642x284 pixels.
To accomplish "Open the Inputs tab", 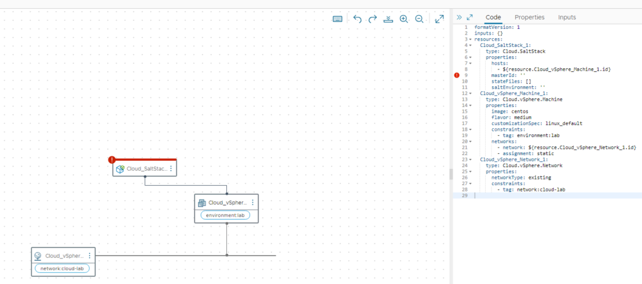I will pyautogui.click(x=567, y=18).
